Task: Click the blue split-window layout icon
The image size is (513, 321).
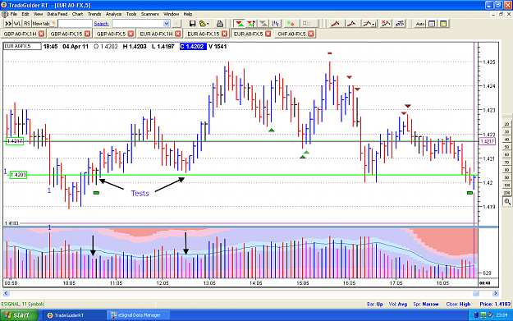Action: point(432,24)
